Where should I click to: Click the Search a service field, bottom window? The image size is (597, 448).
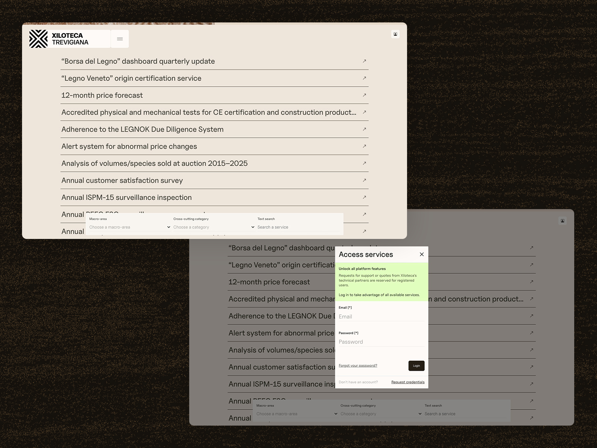tap(466, 414)
